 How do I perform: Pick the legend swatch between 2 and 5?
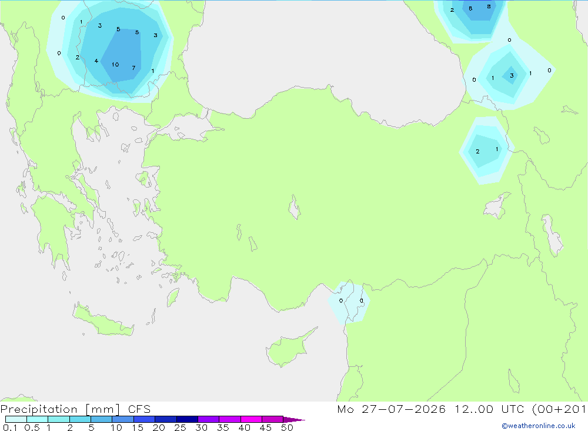[x=80, y=419]
